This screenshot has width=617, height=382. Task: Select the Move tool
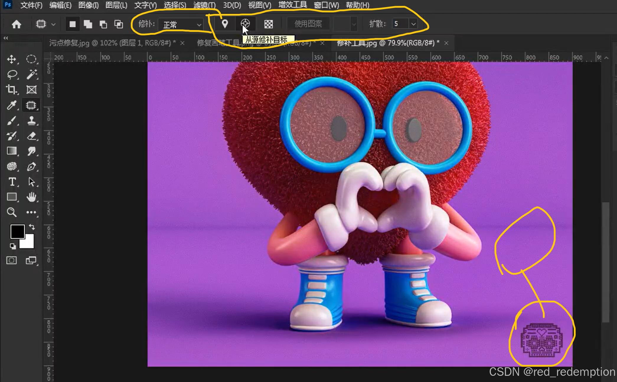[x=12, y=59]
